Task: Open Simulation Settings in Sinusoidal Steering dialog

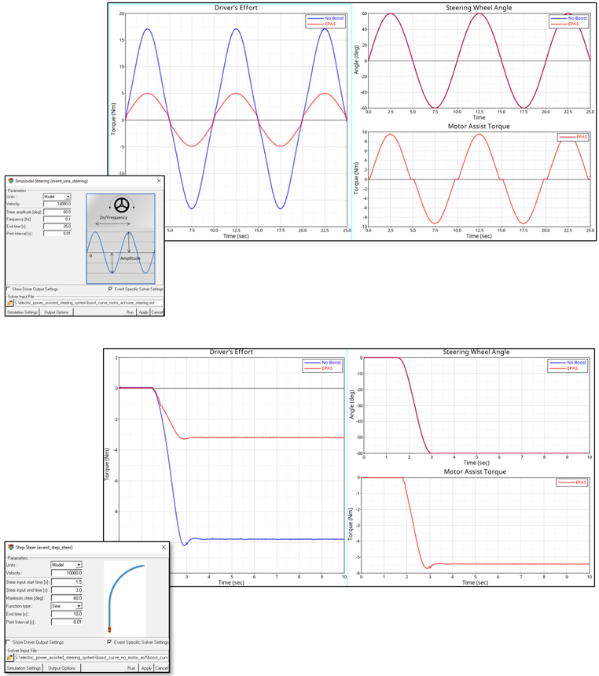Action: (x=22, y=312)
